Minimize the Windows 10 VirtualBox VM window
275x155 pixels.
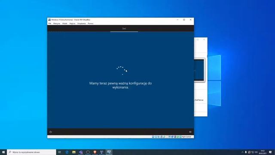click(177, 20)
